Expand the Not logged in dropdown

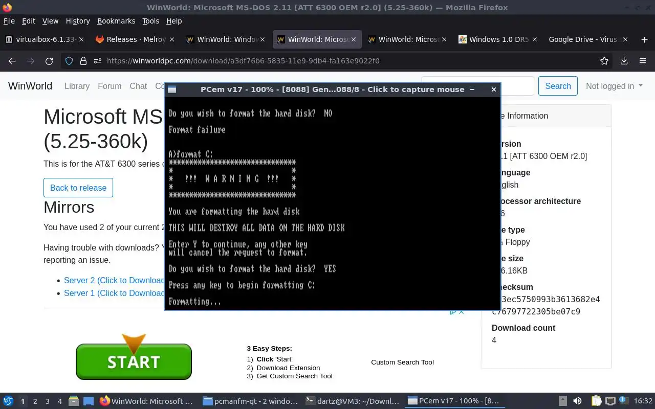tap(614, 86)
